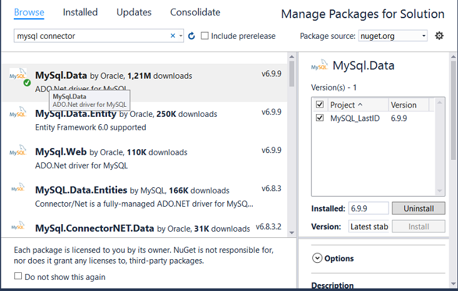Switch to the Installed tab
Screen dimensions: 458x291
pyautogui.click(x=80, y=12)
